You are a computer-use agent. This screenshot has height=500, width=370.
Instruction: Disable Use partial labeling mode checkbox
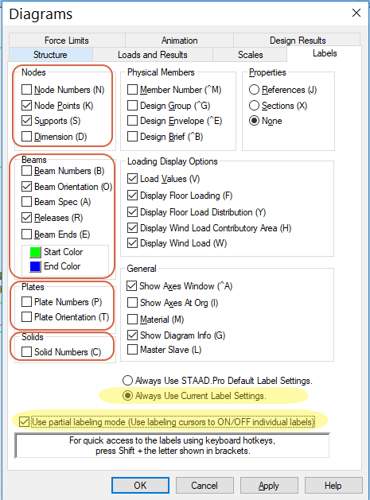pyautogui.click(x=24, y=422)
